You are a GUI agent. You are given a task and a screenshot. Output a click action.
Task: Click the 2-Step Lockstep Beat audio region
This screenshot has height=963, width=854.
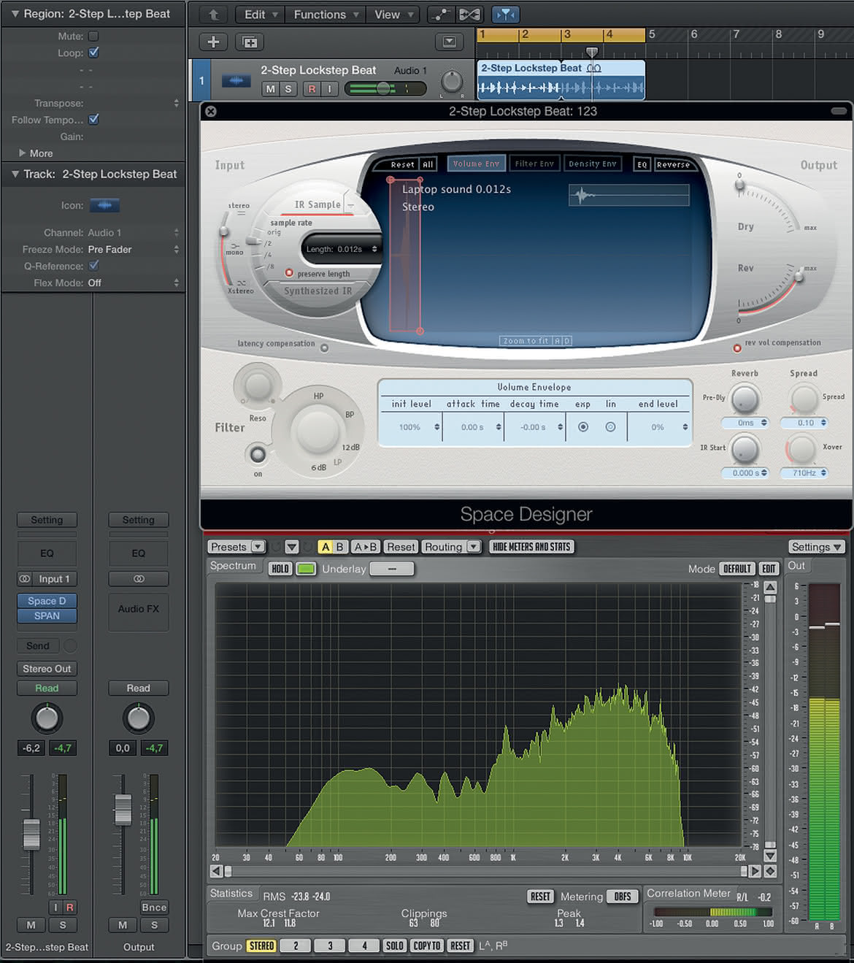pos(561,80)
